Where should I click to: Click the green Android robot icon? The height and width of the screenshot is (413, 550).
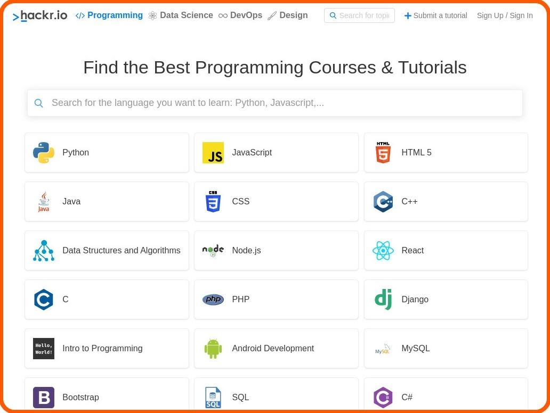[213, 349]
